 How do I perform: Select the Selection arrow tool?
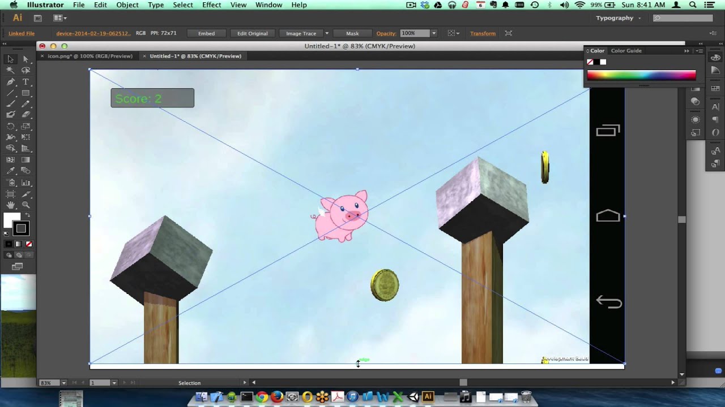click(x=10, y=59)
